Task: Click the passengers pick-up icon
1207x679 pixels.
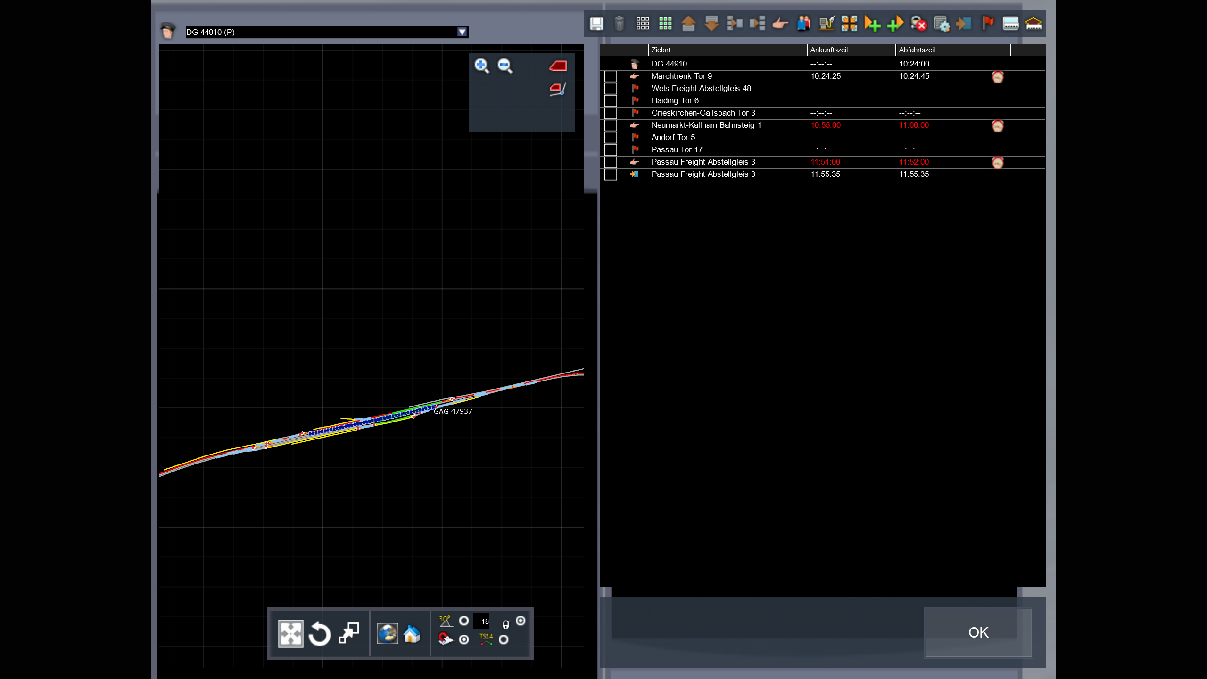Action: tap(803, 24)
